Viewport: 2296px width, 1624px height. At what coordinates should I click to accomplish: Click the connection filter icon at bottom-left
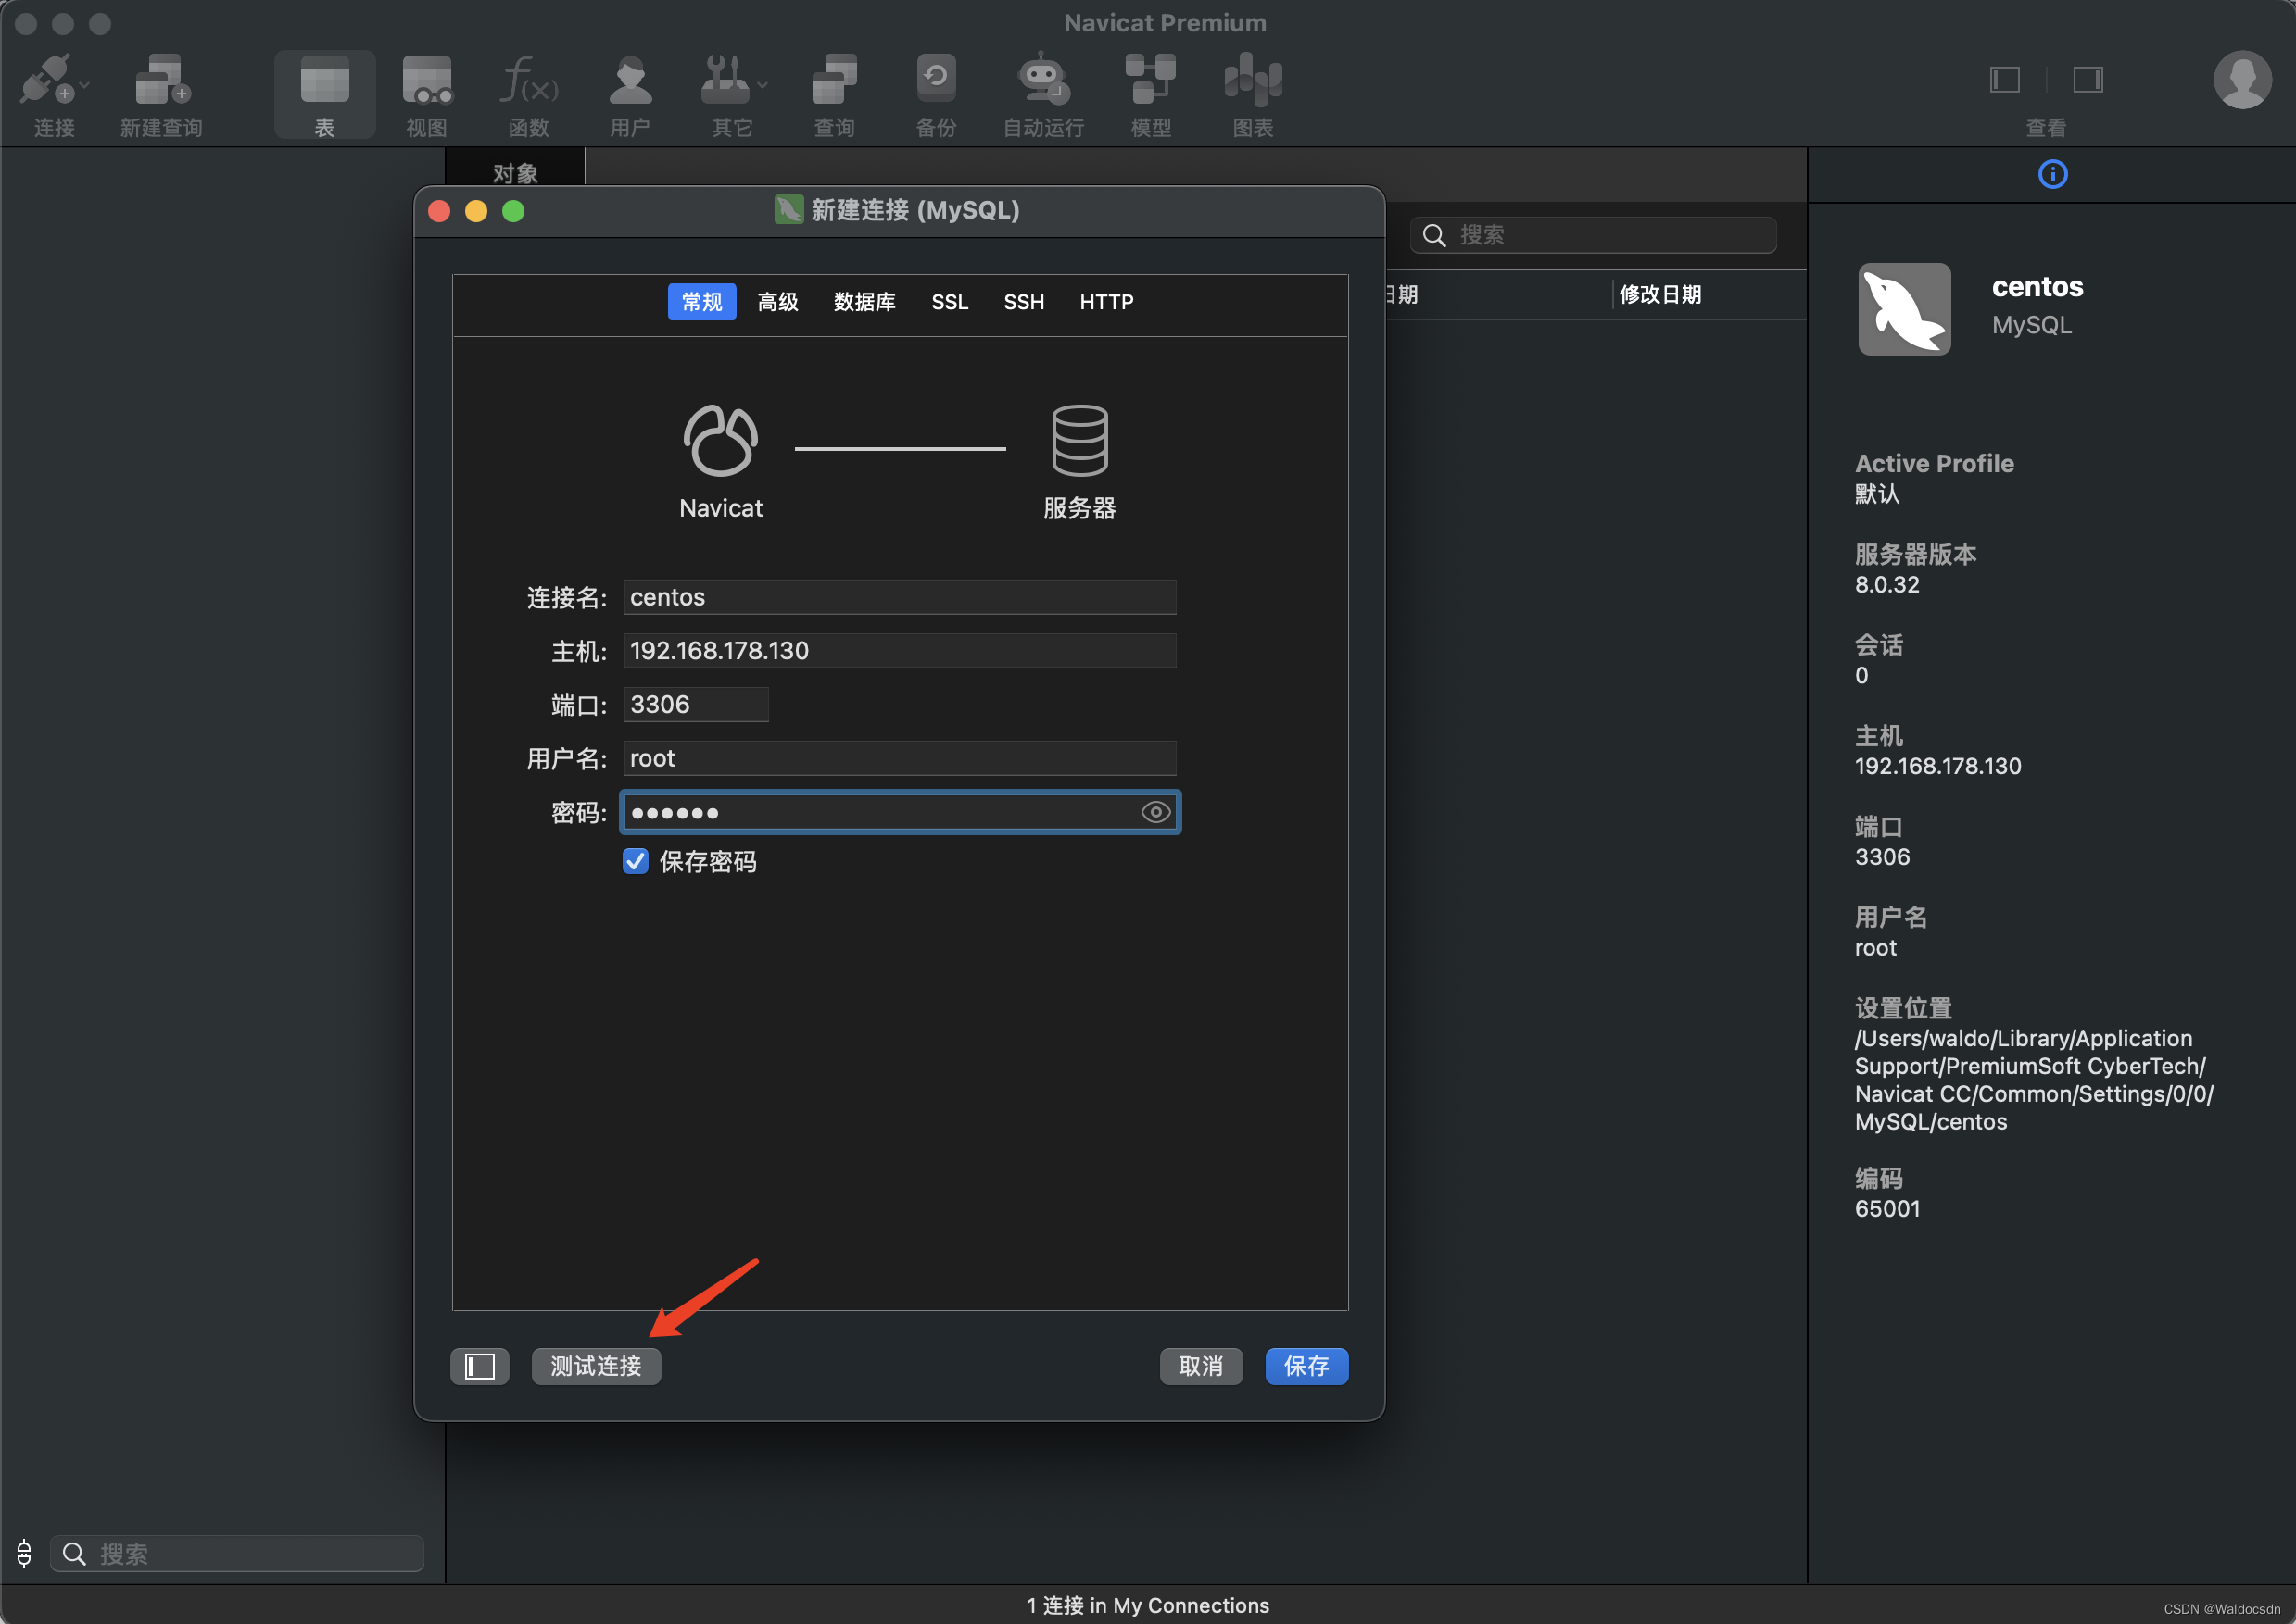pyautogui.click(x=24, y=1553)
